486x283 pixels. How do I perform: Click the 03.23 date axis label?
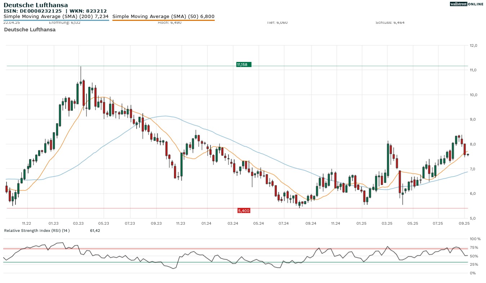coord(78,223)
